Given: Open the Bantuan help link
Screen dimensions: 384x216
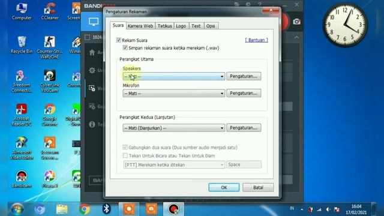Looking at the screenshot, I should pyautogui.click(x=257, y=40).
